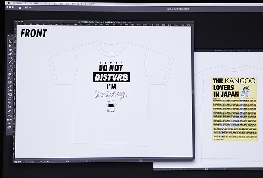Image resolution: width=263 pixels, height=178 pixels.
Task: Click the change screen mode icon
Action: [9, 127]
